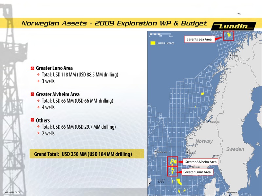Click the Greater Luno Area heading bullet icon
The height and width of the screenshot is (196, 262).
coord(32,68)
